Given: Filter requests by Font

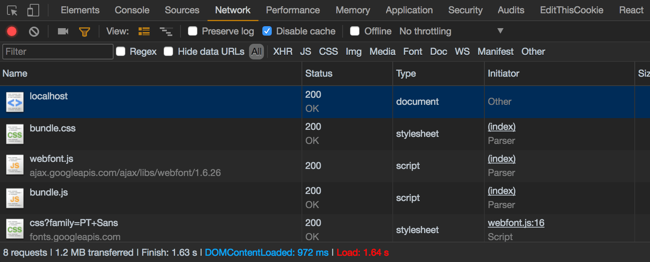Looking at the screenshot, I should (x=413, y=52).
